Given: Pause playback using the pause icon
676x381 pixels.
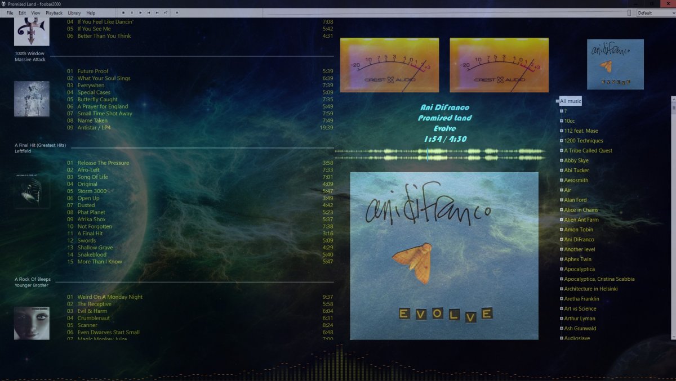Looking at the screenshot, I should (x=132, y=12).
